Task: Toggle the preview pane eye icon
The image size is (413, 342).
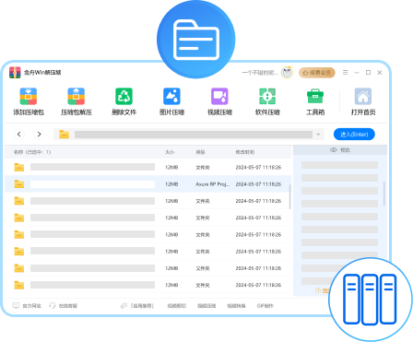Action: 334,150
